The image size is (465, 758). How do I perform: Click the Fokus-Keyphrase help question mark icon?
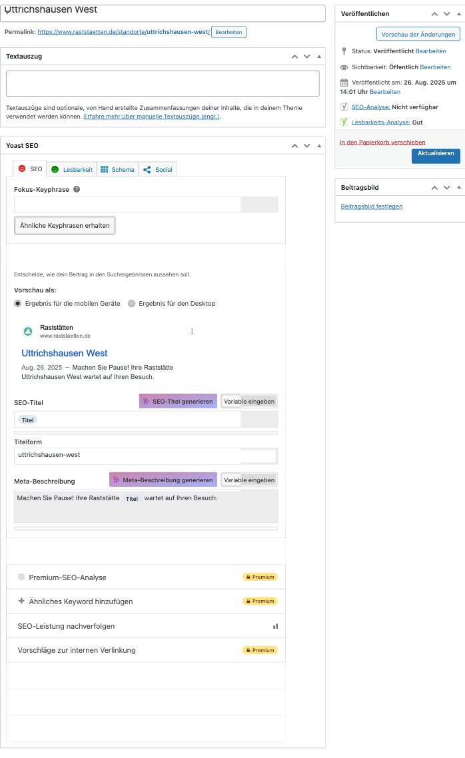coord(77,189)
